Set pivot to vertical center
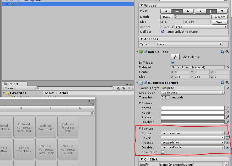The height and width of the screenshot is (166, 232). click(x=211, y=11)
